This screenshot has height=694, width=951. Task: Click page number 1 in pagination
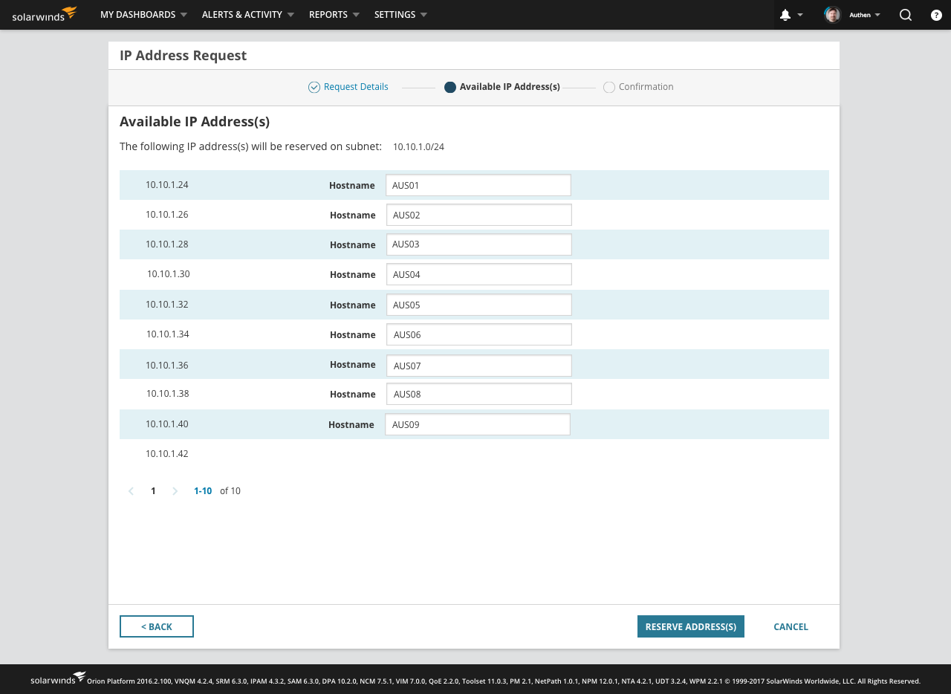(153, 491)
